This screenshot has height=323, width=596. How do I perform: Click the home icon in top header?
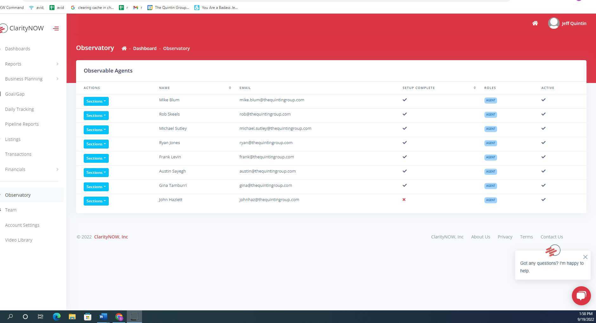point(535,23)
